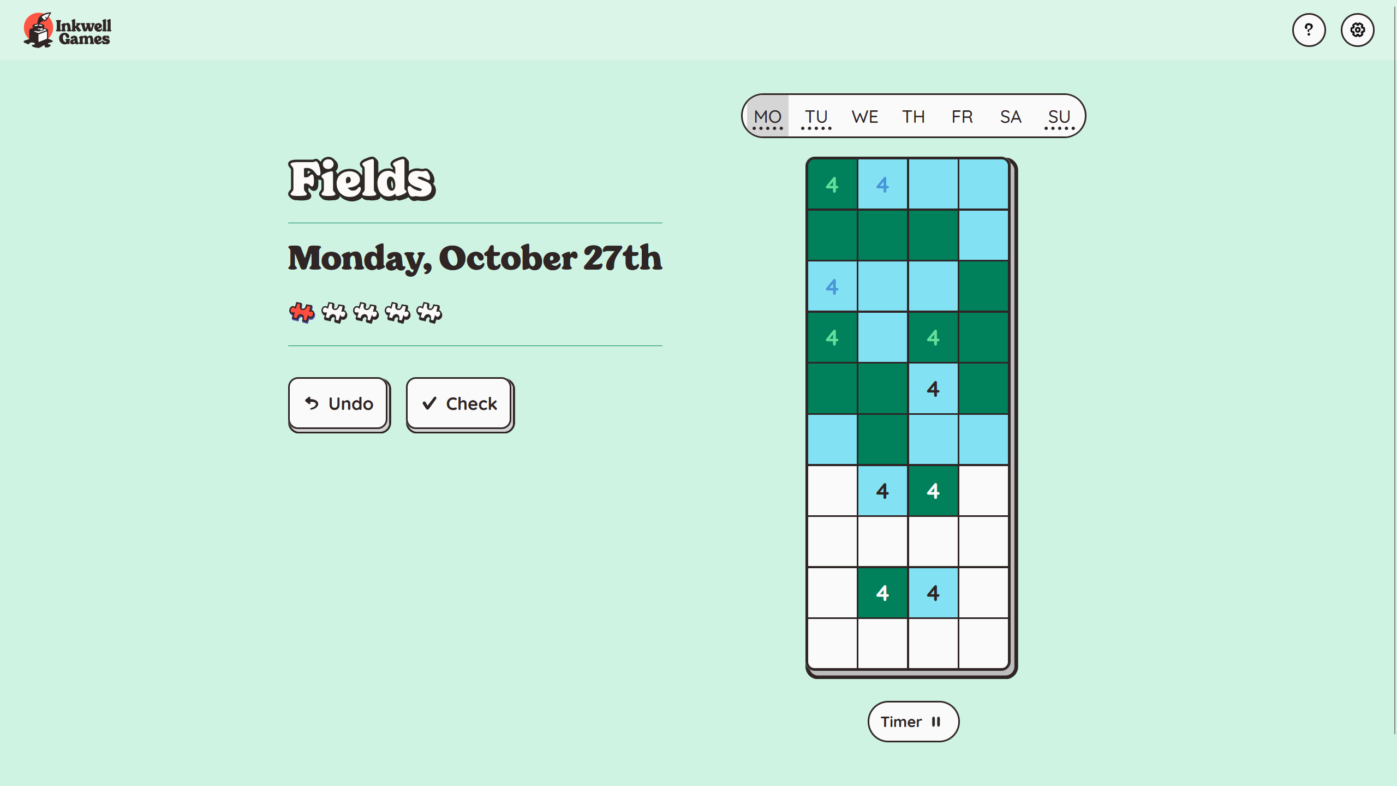The height and width of the screenshot is (786, 1397).
Task: Open the settings gear icon
Action: 1357,30
